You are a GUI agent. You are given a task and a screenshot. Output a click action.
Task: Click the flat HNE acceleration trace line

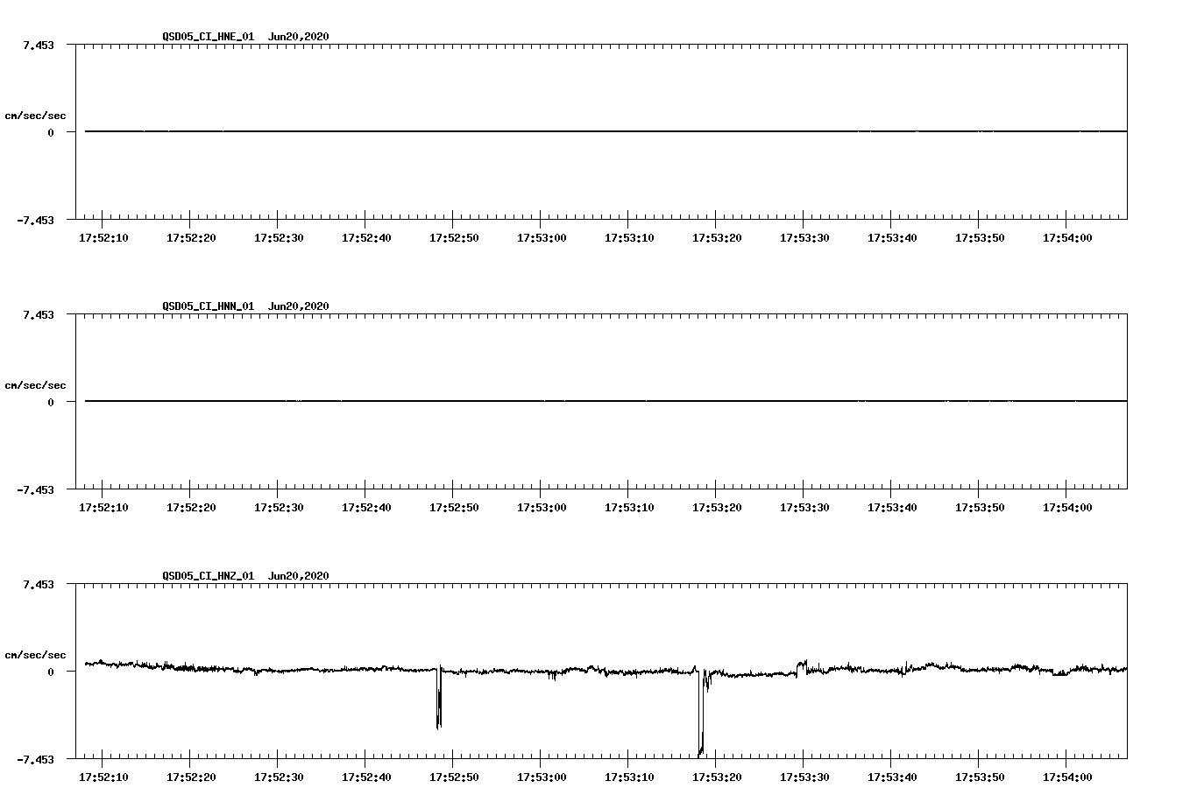(x=606, y=131)
